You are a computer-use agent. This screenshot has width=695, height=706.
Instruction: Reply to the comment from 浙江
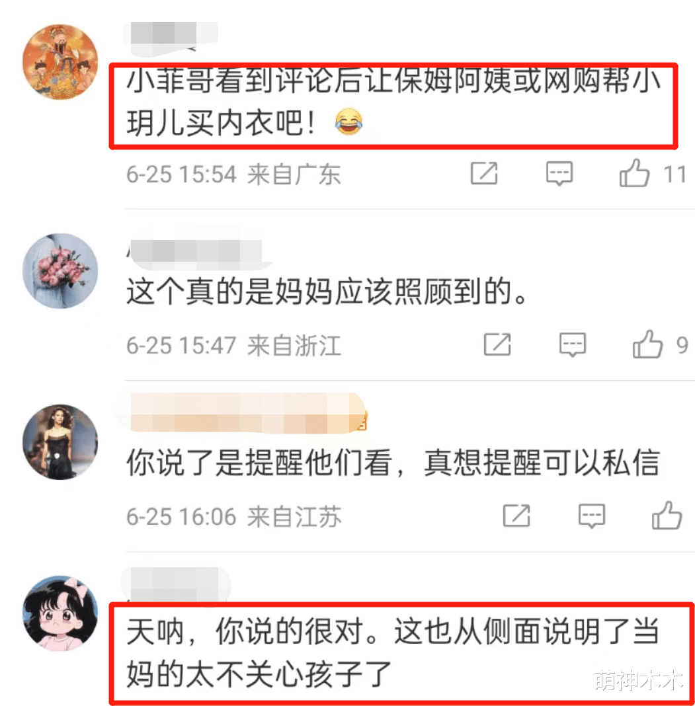tap(573, 345)
